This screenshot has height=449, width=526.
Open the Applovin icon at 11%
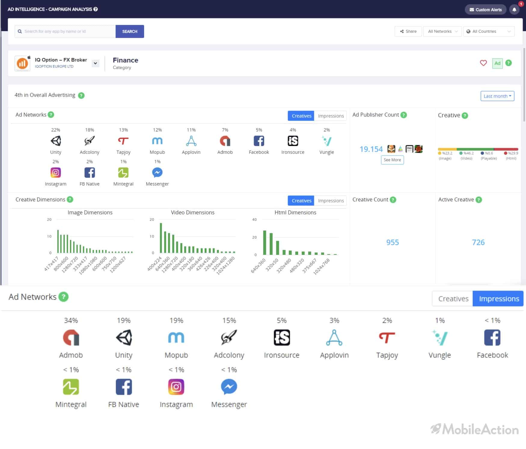point(191,141)
